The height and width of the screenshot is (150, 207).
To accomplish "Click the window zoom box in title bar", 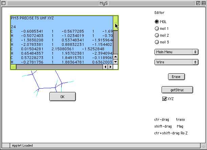I will (x=198, y=3).
